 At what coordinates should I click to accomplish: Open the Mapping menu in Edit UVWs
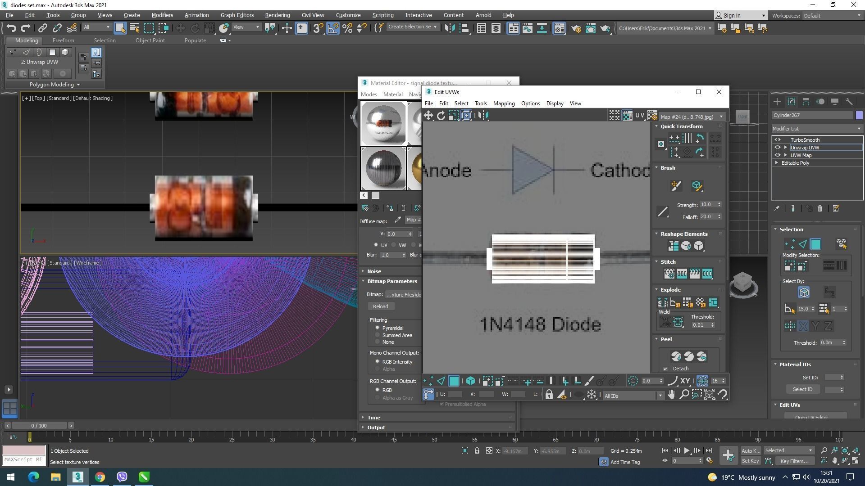tap(504, 103)
